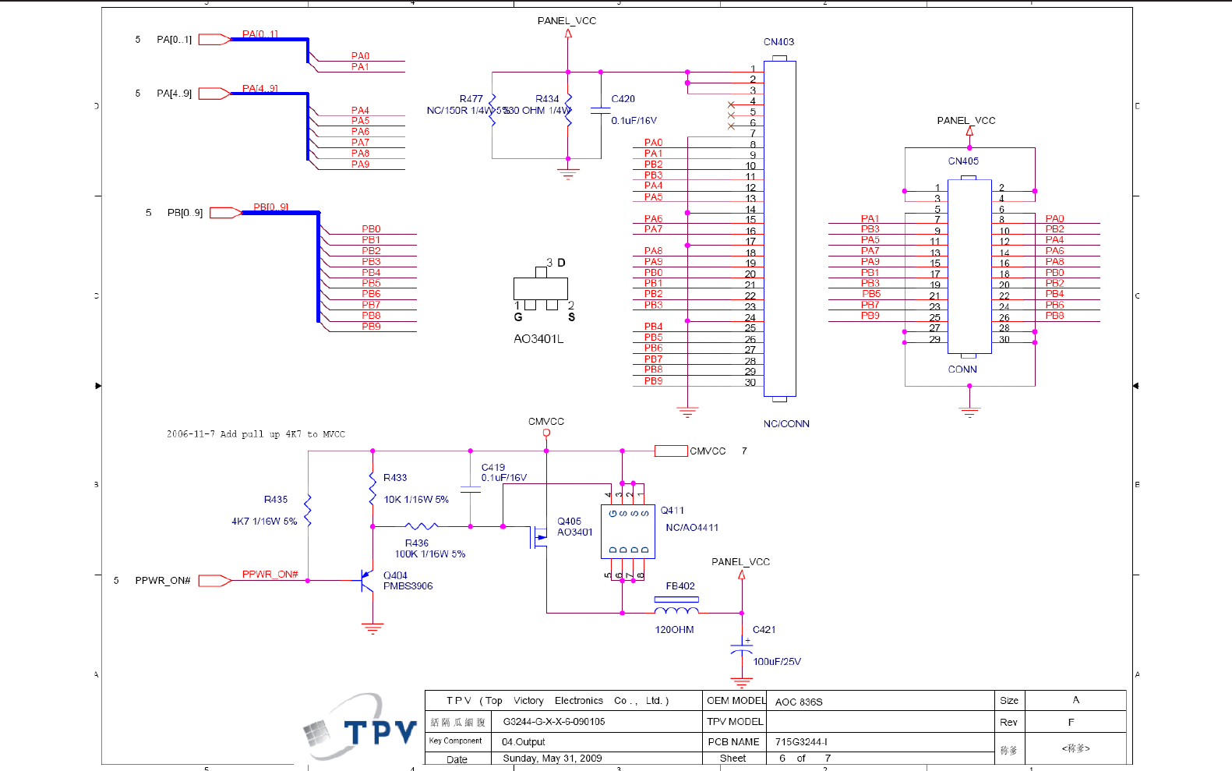Select the '4K7 1/16W 5%' value
This screenshot has height=771, width=1232.
264,522
